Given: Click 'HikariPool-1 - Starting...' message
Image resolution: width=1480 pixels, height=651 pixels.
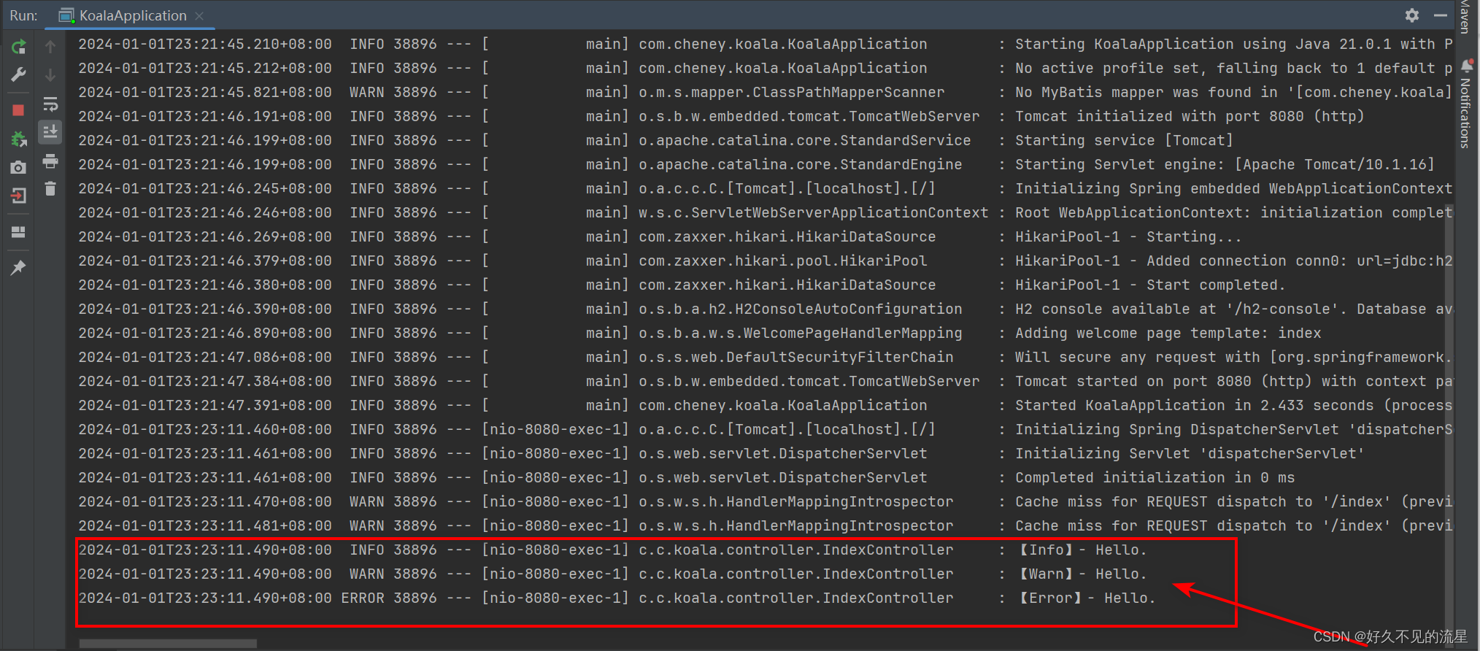Looking at the screenshot, I should coord(1128,236).
